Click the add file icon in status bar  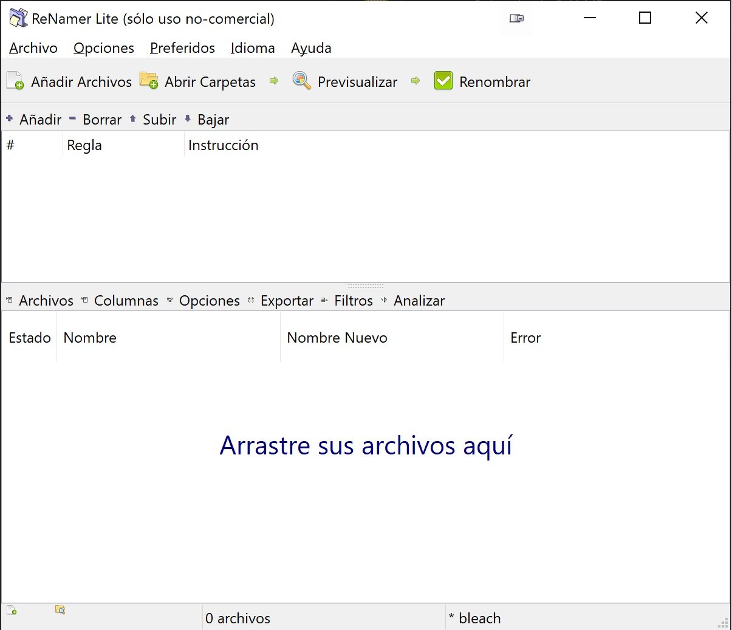click(12, 610)
